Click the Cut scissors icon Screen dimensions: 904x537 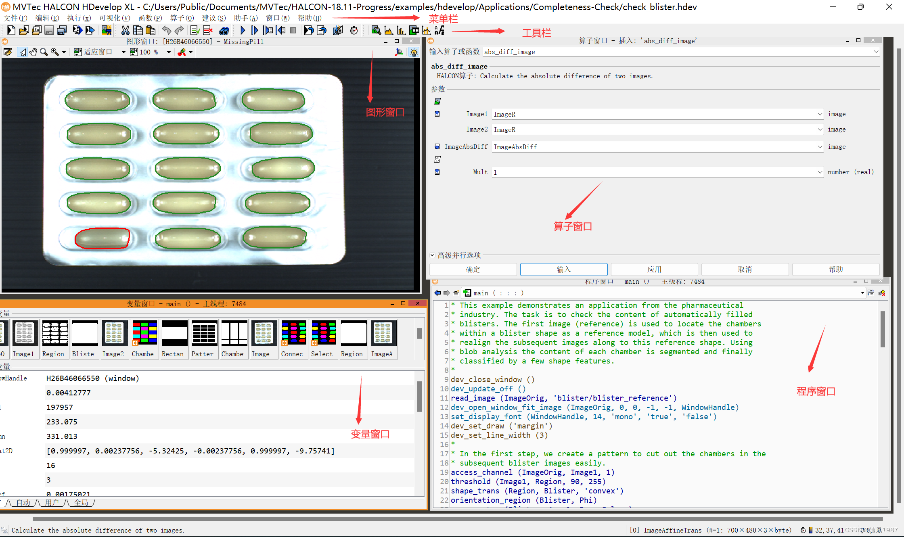[125, 30]
